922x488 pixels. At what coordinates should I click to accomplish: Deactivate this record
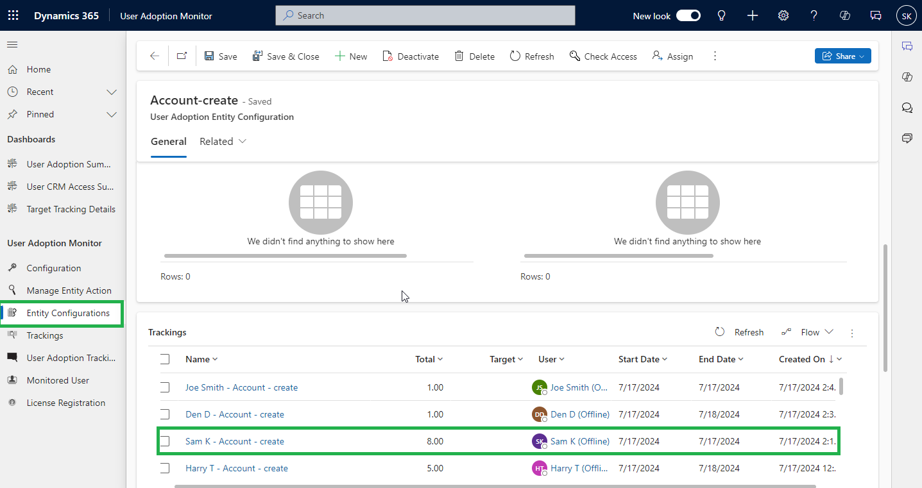411,56
